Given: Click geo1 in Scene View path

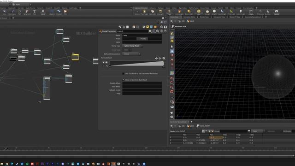Looking at the screenshot, I should coord(190,21).
